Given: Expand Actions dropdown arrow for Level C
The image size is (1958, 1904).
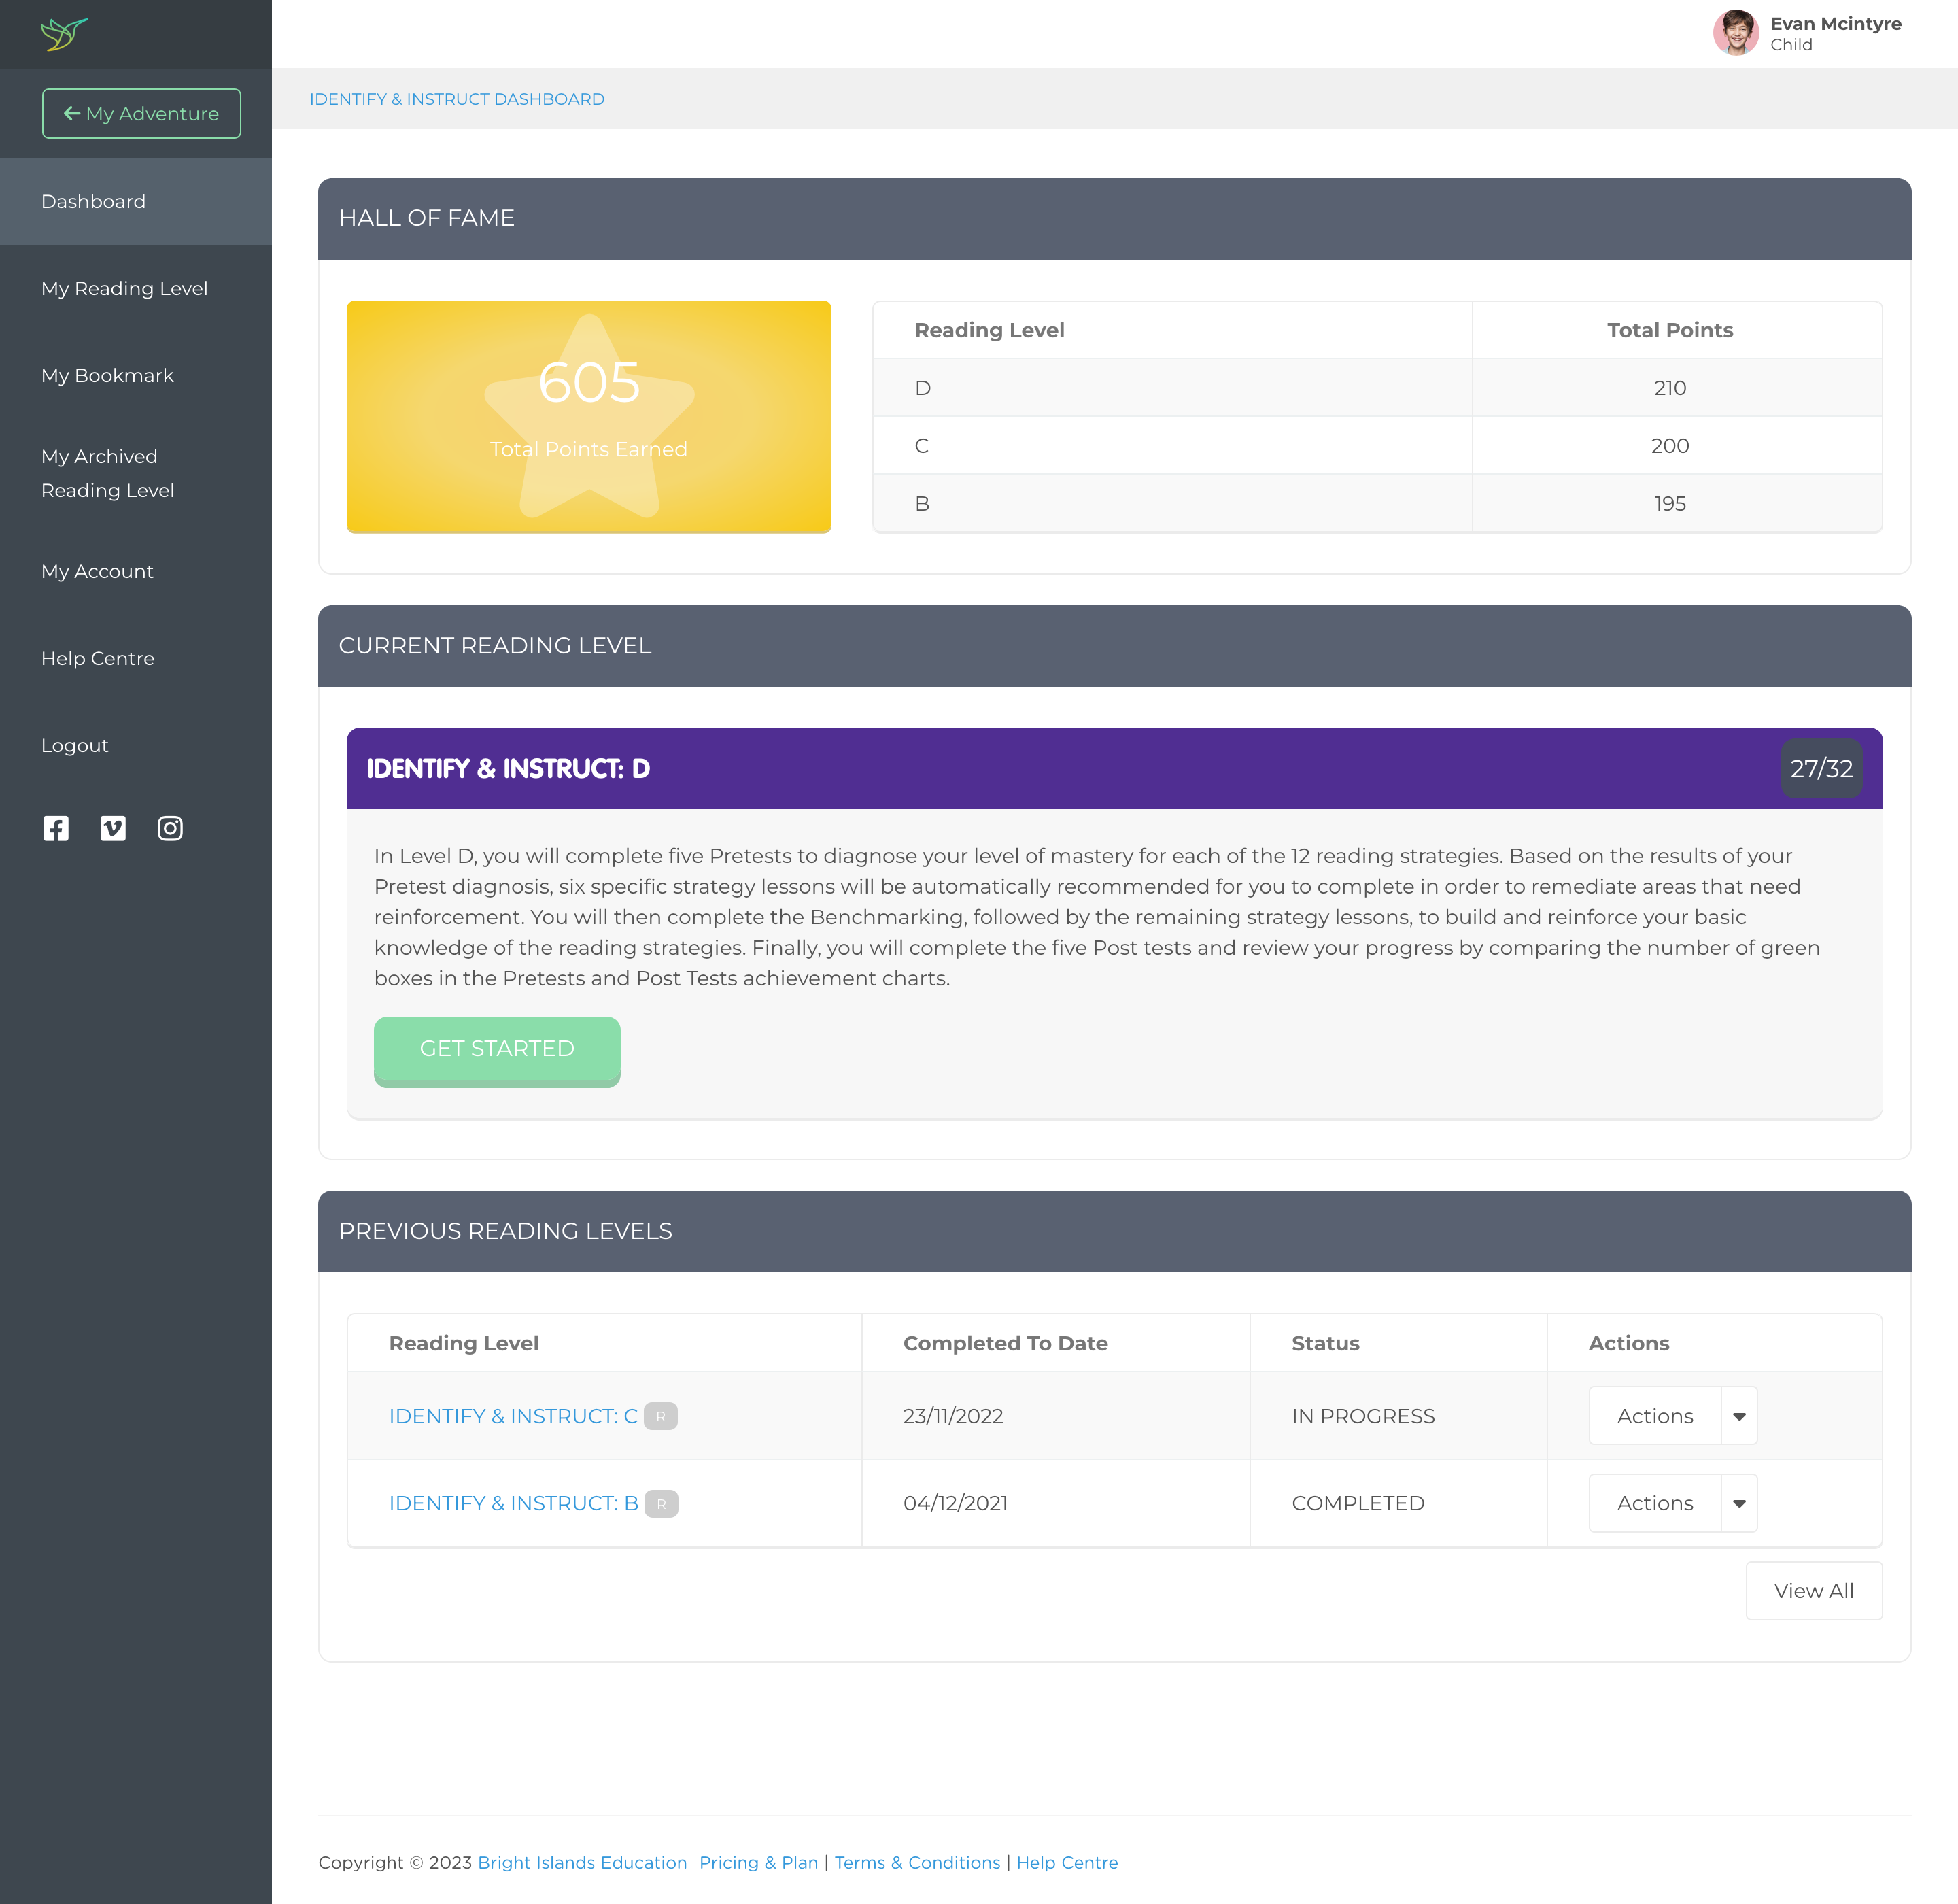Looking at the screenshot, I should [x=1739, y=1416].
